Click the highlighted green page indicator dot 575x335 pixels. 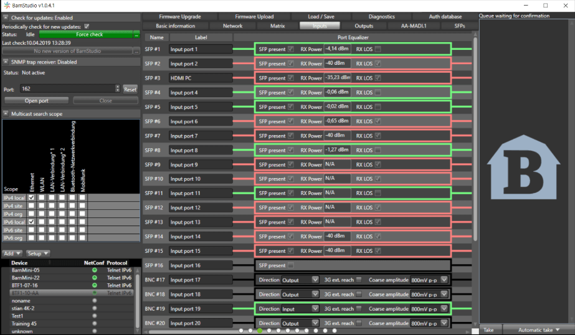260,331
